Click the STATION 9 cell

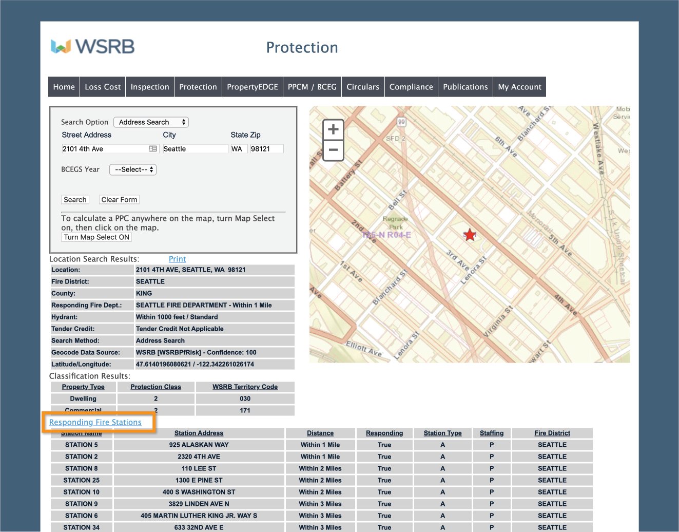(x=81, y=504)
